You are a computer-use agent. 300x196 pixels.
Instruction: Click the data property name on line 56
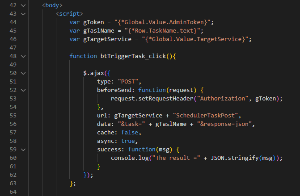pyautogui.click(x=104, y=124)
